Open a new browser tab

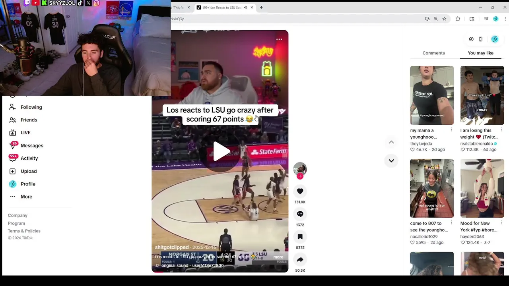pos(261,8)
